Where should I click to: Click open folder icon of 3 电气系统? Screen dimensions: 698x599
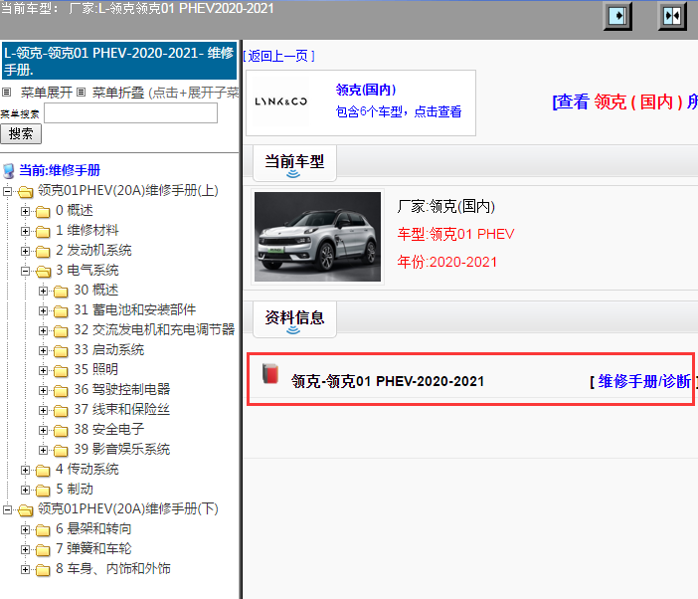(43, 272)
